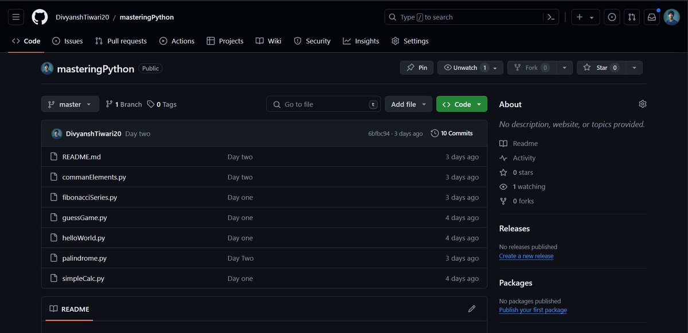The width and height of the screenshot is (688, 333).
Task: Click Create a new release link
Action: [x=526, y=256]
